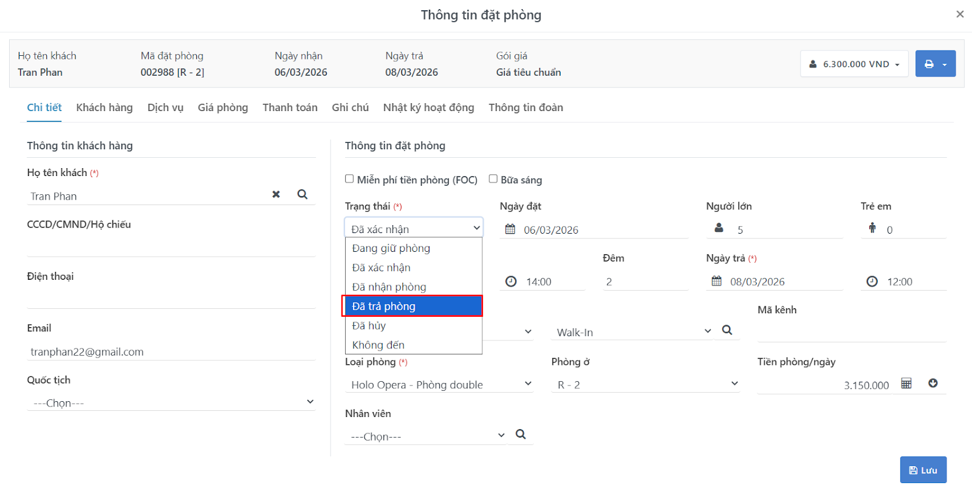Choose status Đã xác nhận in list

tap(413, 268)
